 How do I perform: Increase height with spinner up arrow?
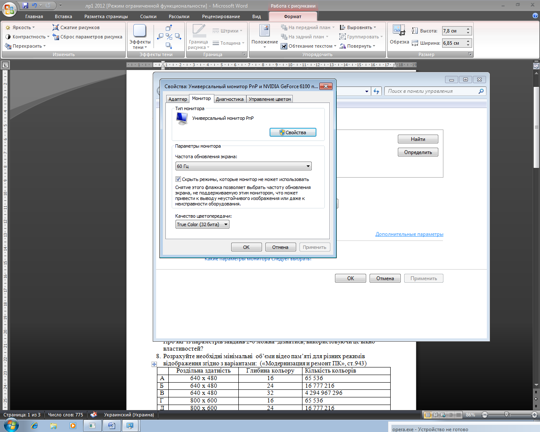tap(468, 29)
